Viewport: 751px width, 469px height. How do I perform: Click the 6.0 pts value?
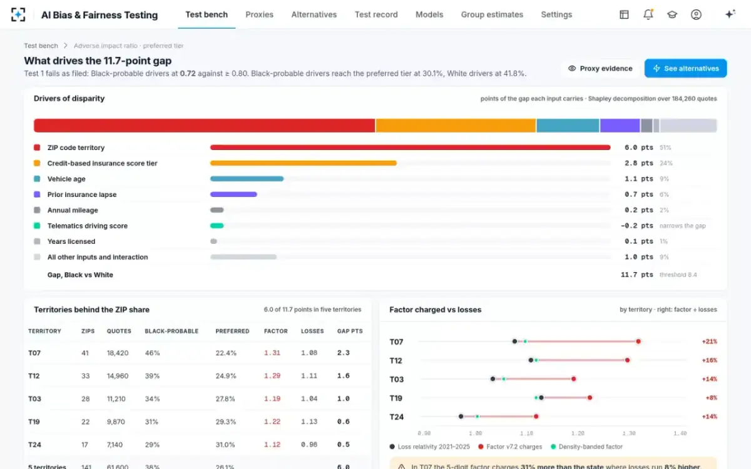(639, 148)
